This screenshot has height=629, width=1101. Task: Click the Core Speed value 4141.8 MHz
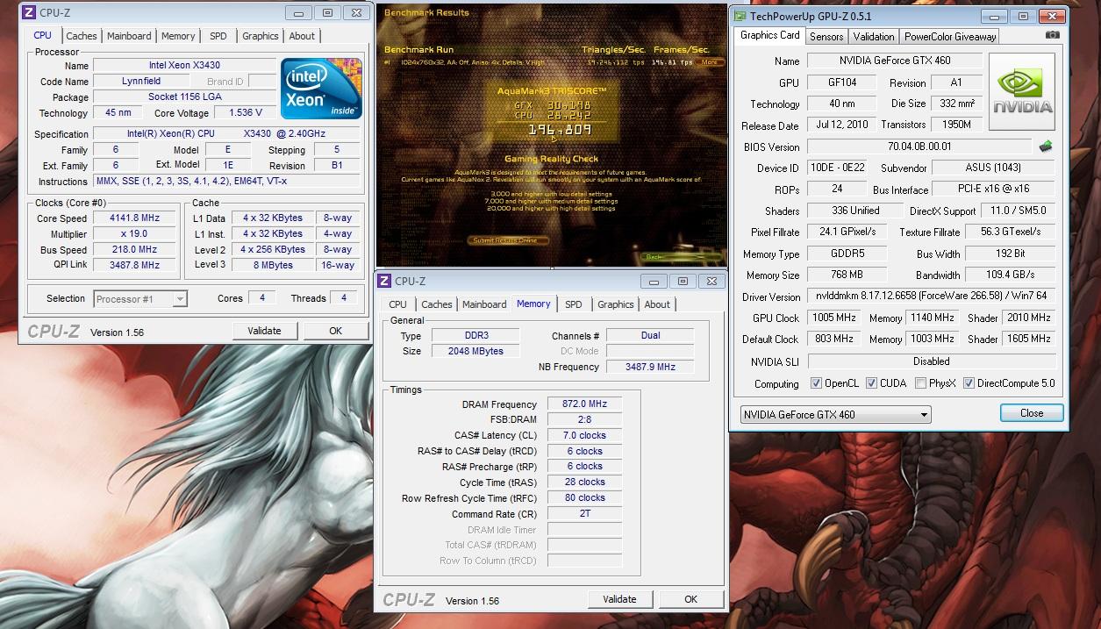(x=135, y=218)
